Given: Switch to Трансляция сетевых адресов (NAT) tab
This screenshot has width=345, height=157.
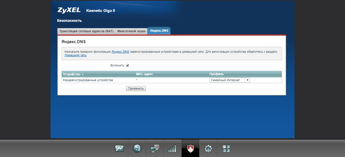Looking at the screenshot, I should click(x=86, y=31).
